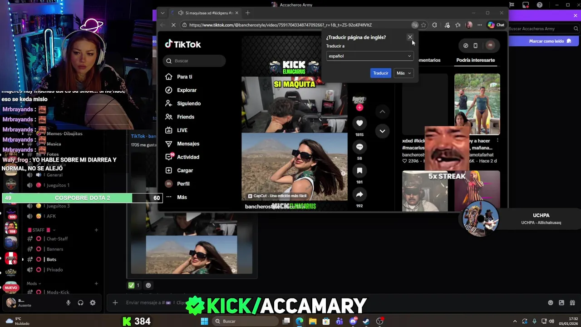Click the Traducir button
This screenshot has width=581, height=327.
click(380, 73)
